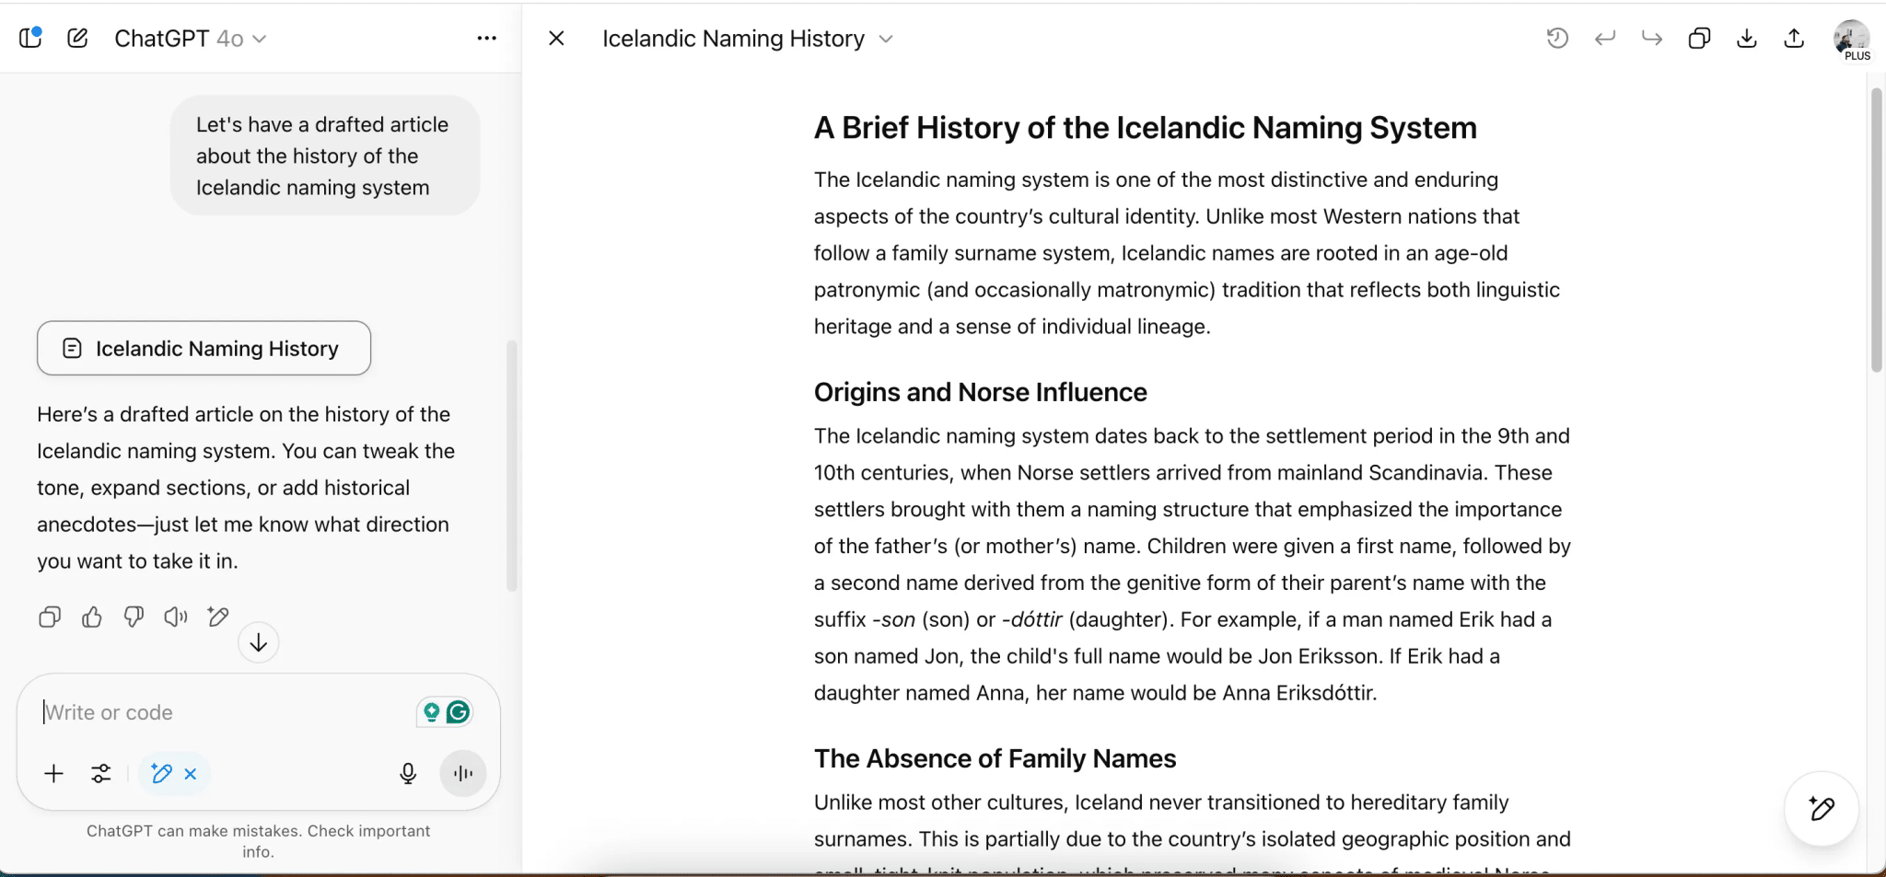This screenshot has height=877, width=1886.
Task: Copy the article with the copy icon
Action: [x=50, y=617]
